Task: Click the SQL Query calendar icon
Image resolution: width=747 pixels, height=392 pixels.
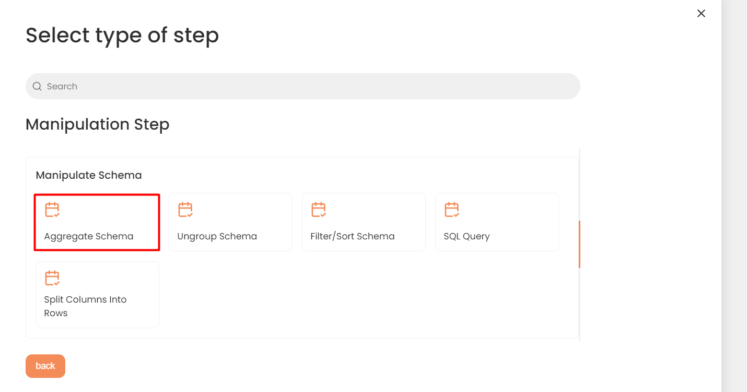Action: click(452, 210)
